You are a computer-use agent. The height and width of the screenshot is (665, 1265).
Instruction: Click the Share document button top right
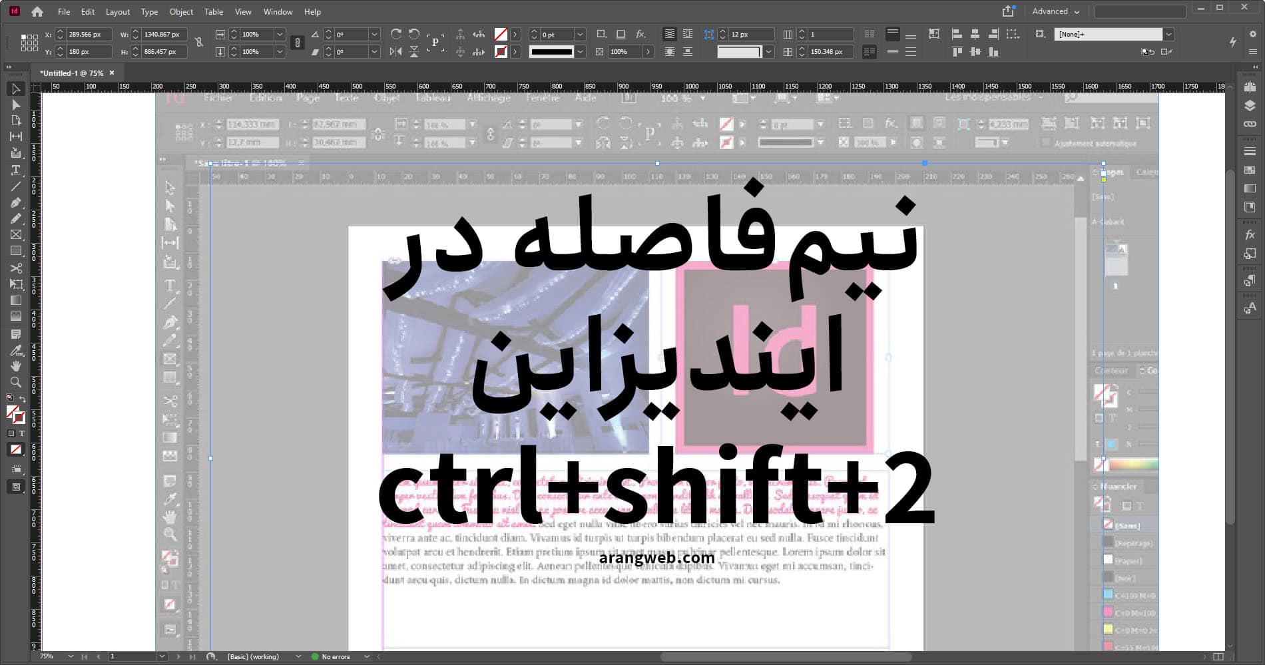1007,11
